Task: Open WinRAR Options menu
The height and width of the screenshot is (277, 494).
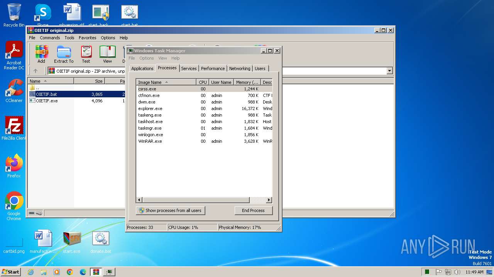Action: point(108,38)
